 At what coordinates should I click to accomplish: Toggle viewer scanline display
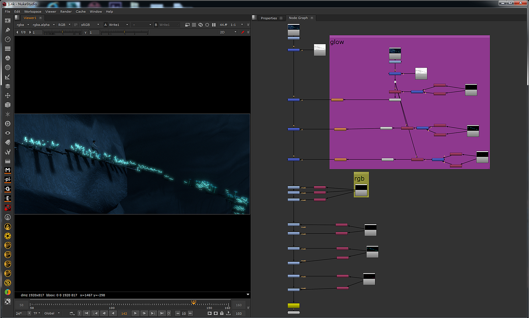click(x=194, y=25)
